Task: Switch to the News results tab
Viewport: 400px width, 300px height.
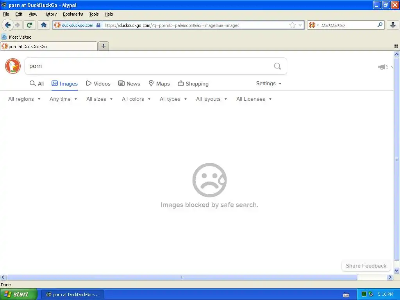Action: pyautogui.click(x=129, y=84)
